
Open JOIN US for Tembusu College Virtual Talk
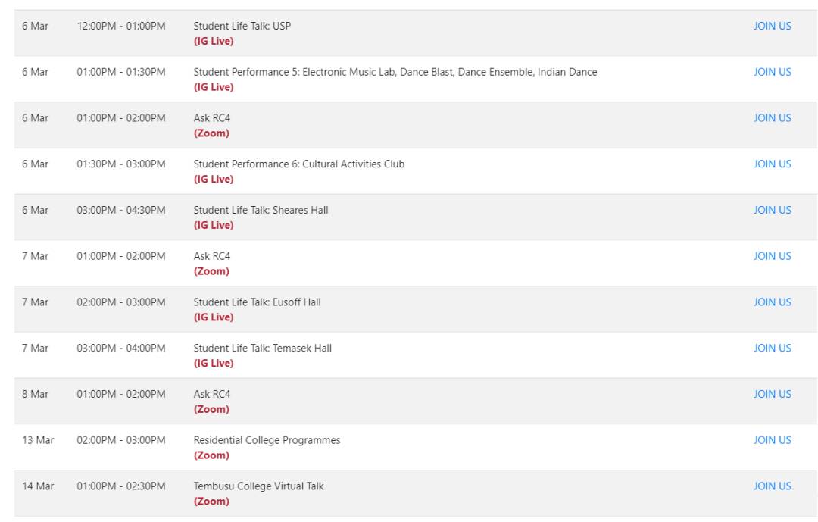point(772,486)
